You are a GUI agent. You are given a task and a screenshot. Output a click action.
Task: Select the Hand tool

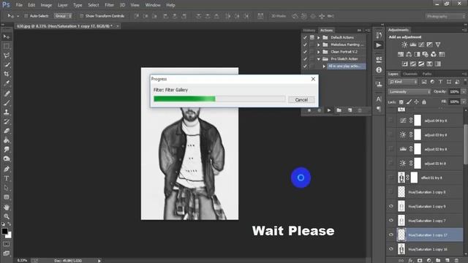pyautogui.click(x=7, y=207)
